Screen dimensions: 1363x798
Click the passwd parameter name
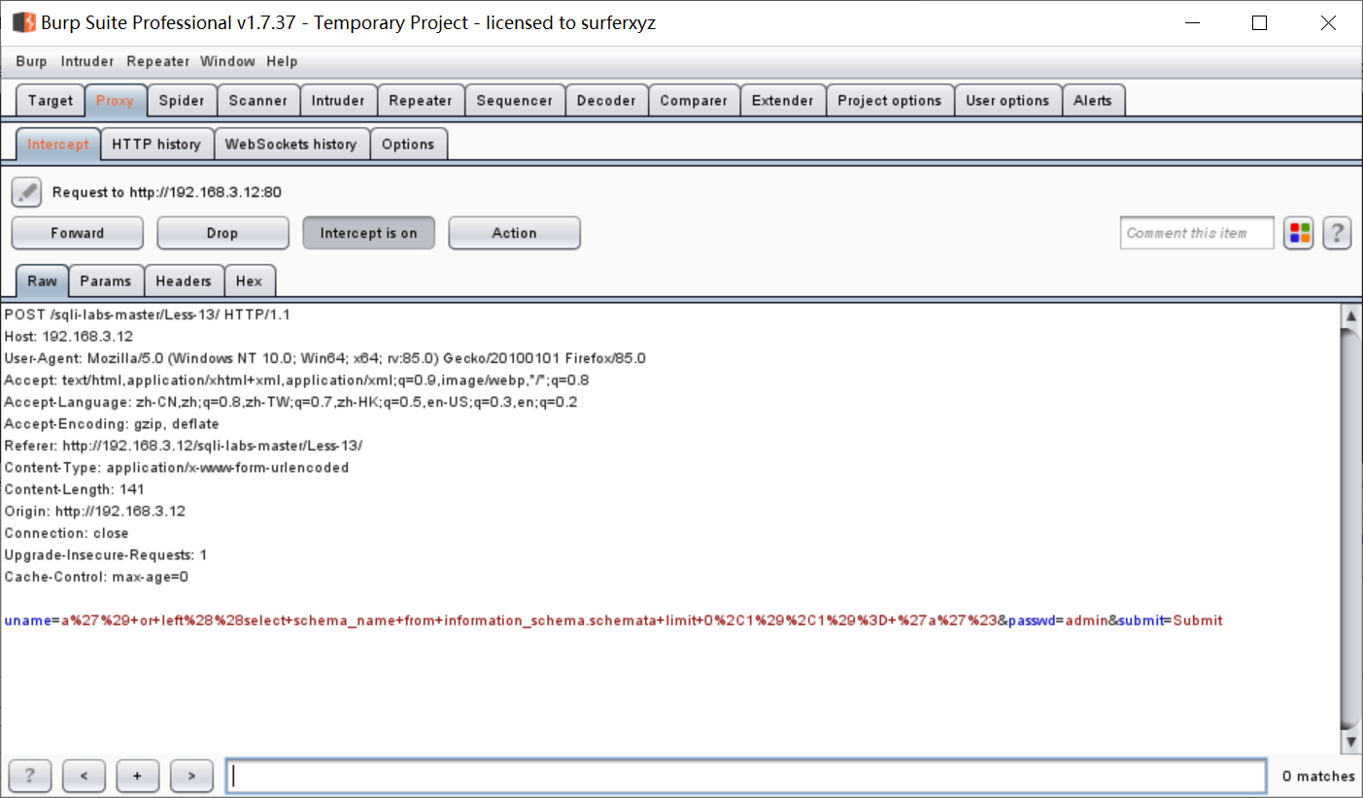1032,620
